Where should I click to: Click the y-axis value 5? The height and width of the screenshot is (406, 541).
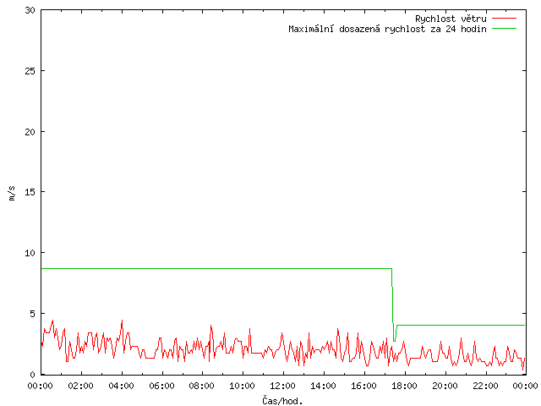[32, 314]
